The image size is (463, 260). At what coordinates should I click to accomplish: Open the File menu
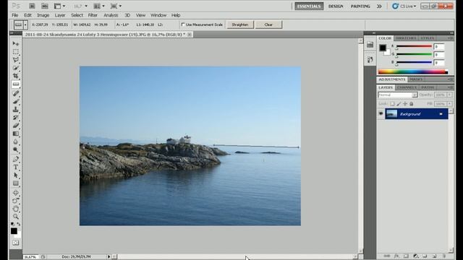tap(14, 15)
